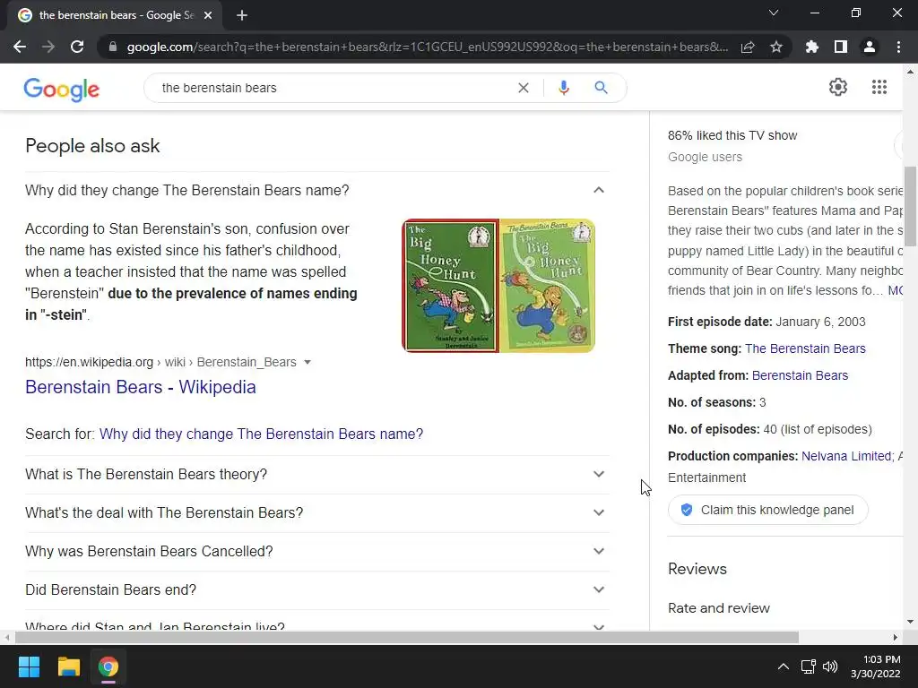918x688 pixels.
Task: Click Chrome icon in taskbar
Action: click(x=108, y=666)
